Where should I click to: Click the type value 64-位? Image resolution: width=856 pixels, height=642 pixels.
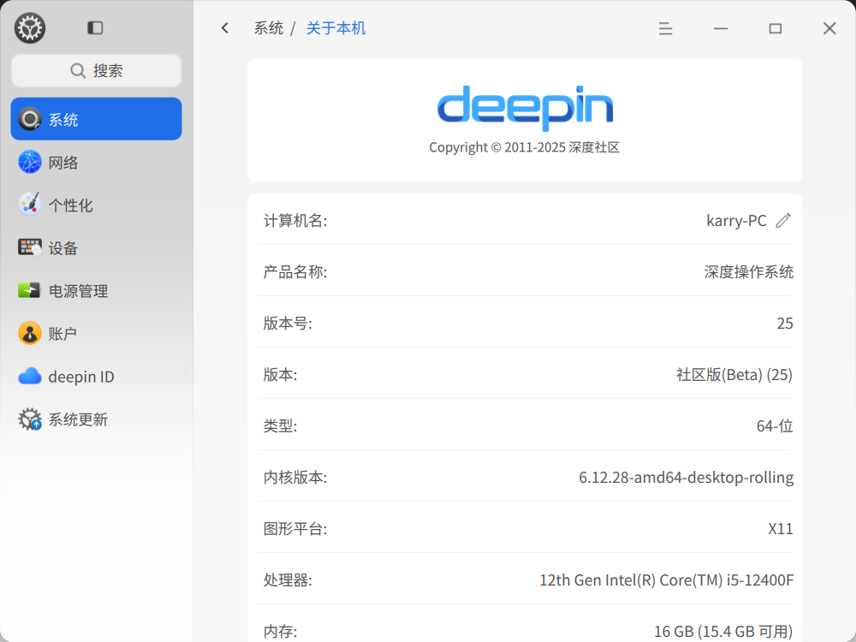tap(775, 425)
